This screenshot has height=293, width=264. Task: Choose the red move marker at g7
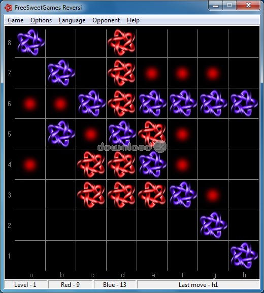[x=213, y=73]
